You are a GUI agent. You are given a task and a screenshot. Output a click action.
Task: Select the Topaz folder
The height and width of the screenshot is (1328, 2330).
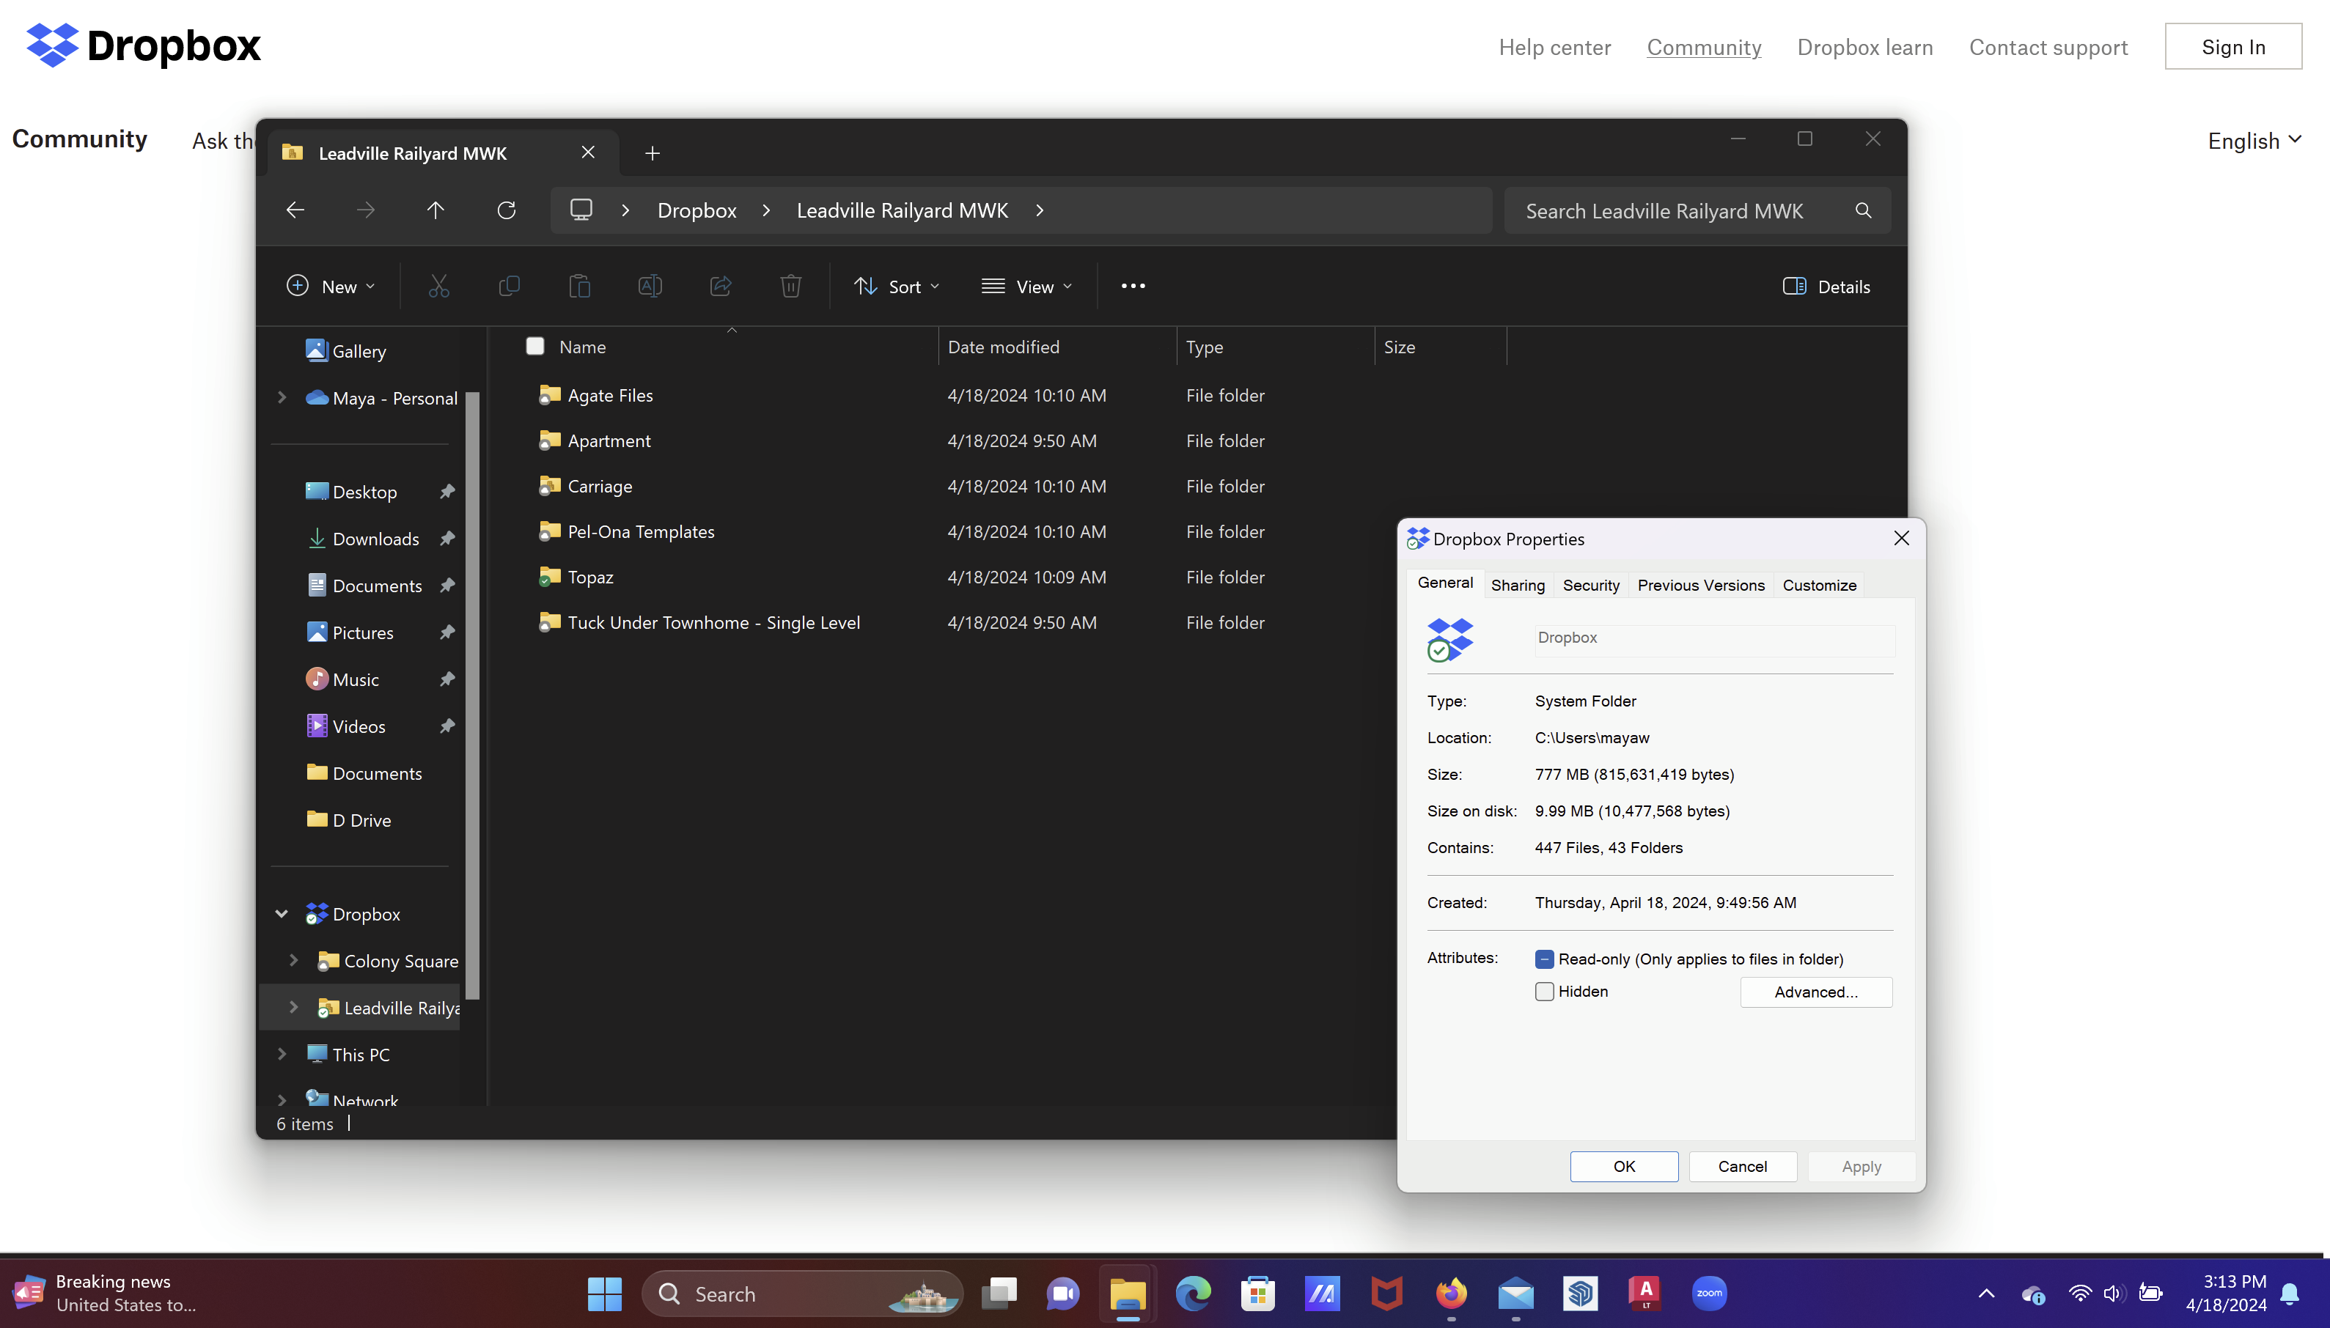[590, 578]
